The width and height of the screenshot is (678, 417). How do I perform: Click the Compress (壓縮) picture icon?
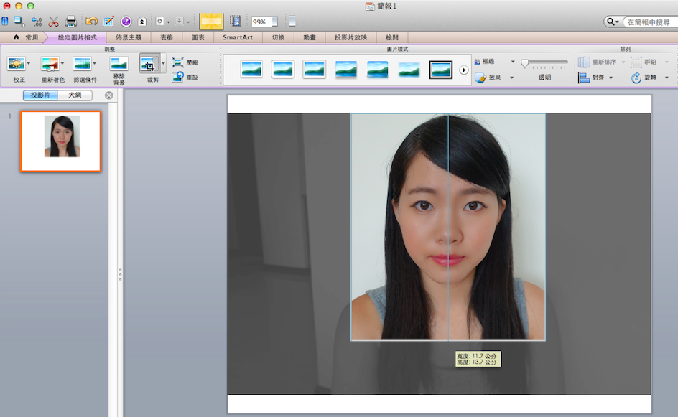coord(178,63)
